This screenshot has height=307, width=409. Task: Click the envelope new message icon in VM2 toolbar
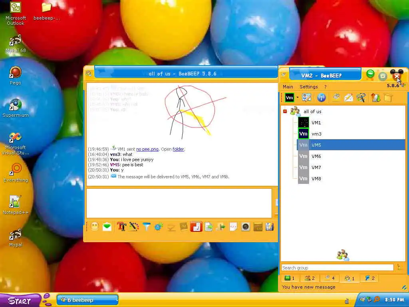pos(348,98)
